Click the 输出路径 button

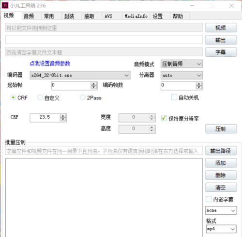click(221, 151)
